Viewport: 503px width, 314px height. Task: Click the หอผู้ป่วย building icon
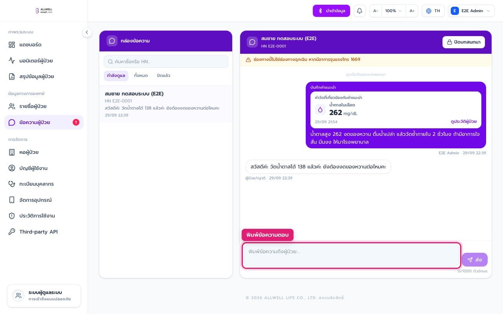12,152
